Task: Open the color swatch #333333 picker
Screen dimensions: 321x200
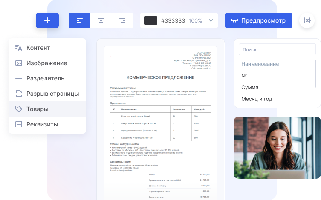Action: point(151,20)
